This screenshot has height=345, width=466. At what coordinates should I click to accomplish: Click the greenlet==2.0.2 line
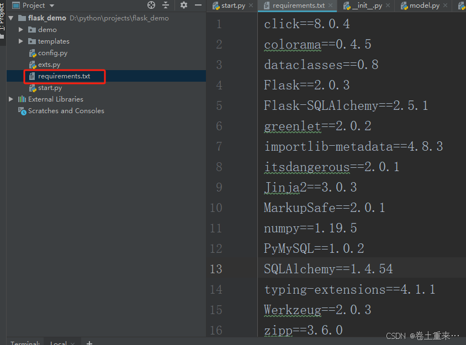tap(317, 126)
